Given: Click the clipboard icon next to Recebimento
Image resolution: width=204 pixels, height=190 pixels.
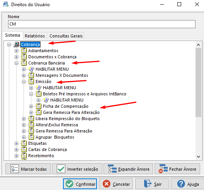Looking at the screenshot, I should tap(24, 156).
